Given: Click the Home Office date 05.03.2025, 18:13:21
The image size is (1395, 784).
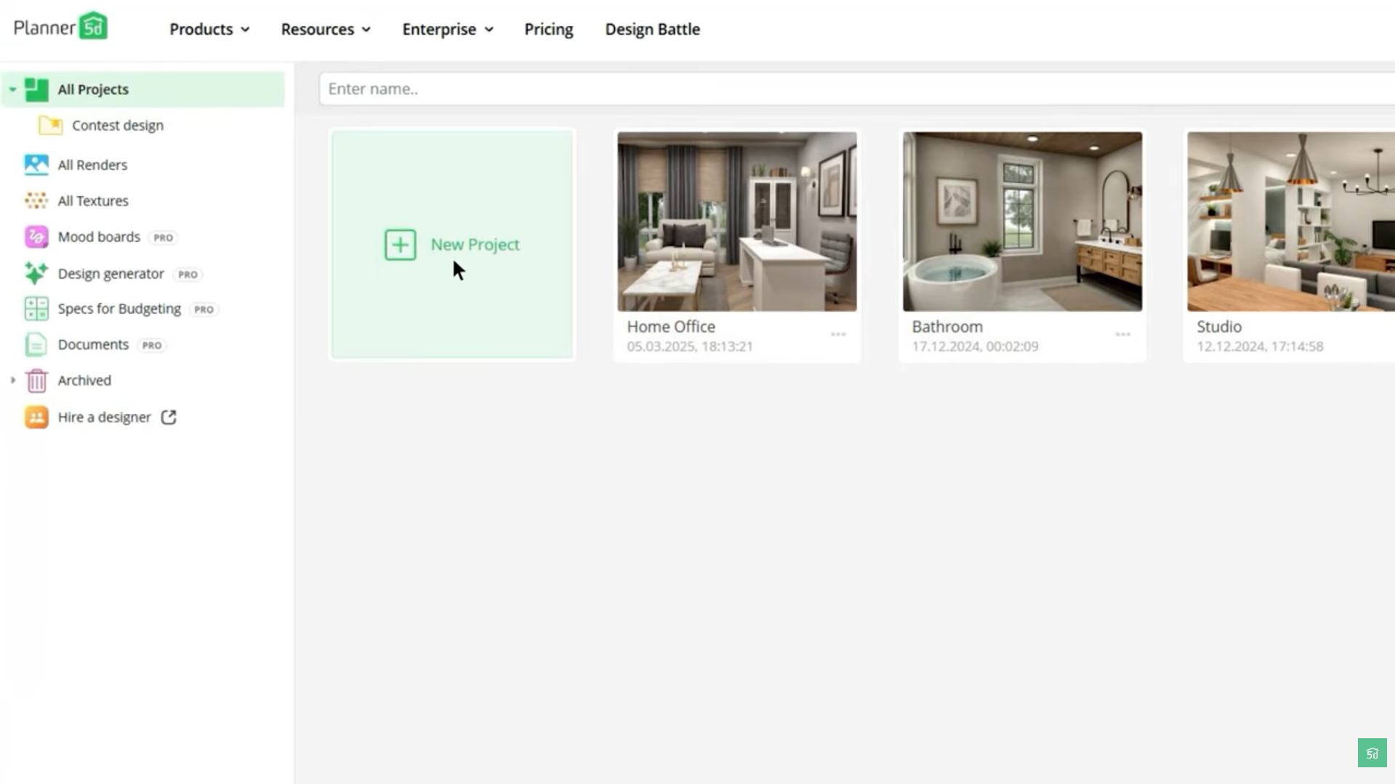Looking at the screenshot, I should 690,347.
